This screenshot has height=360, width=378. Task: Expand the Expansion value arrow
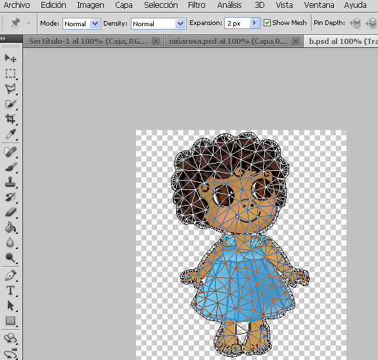pyautogui.click(x=254, y=23)
